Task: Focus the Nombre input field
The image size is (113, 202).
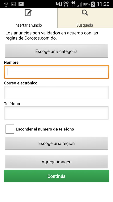Action: coord(56,72)
